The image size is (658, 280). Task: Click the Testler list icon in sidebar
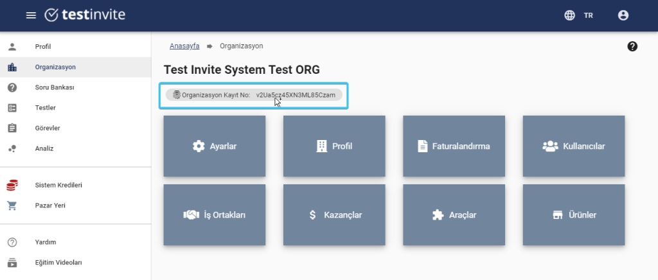[12, 108]
